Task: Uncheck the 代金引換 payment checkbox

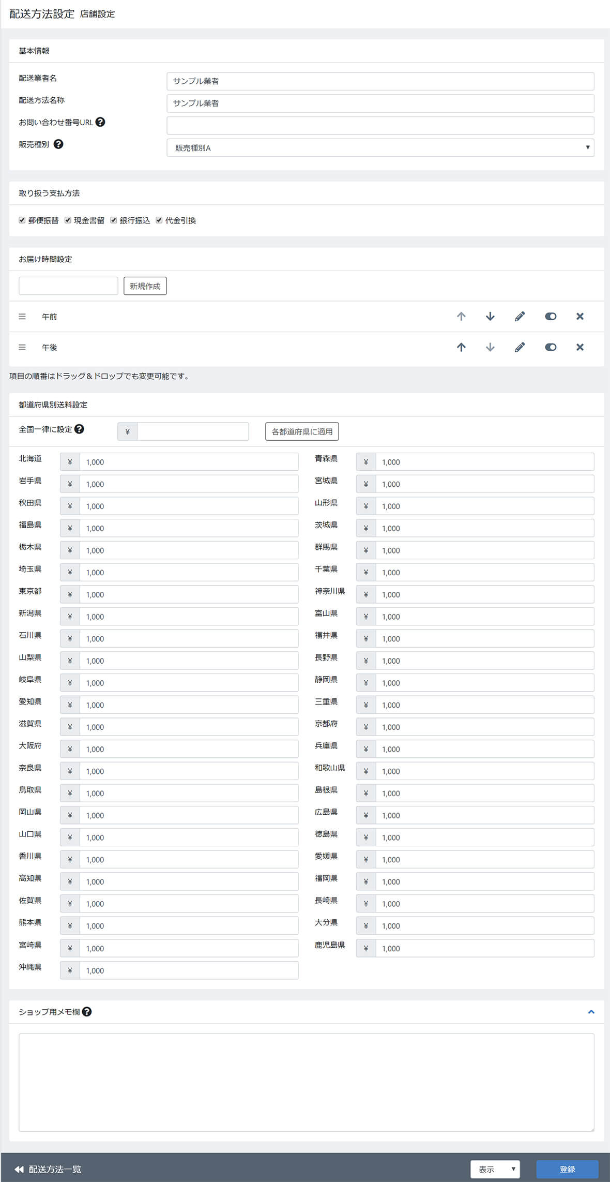Action: (x=159, y=220)
